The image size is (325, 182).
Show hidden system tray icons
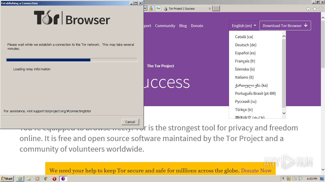point(284,179)
